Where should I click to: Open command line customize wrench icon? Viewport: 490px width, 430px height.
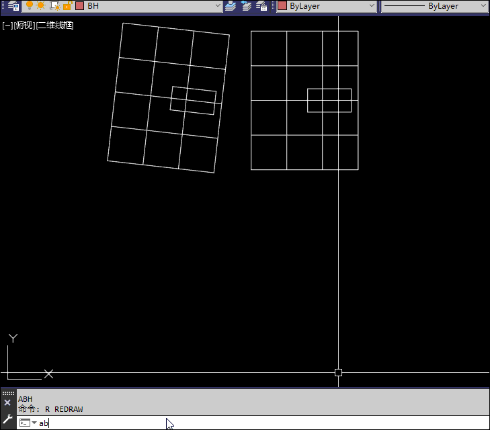[x=7, y=418]
